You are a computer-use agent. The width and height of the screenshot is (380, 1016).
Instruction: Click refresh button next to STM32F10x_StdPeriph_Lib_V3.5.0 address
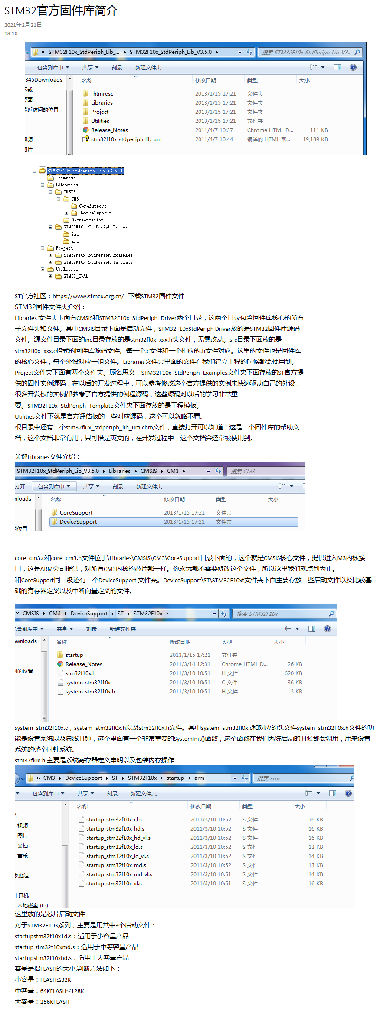249,52
